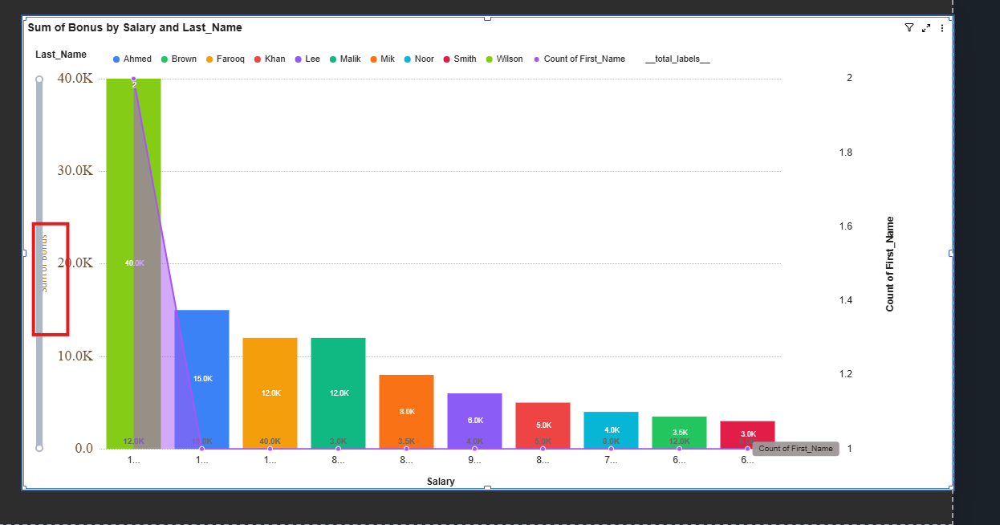Image resolution: width=1000 pixels, height=525 pixels.
Task: Select the purple Lee bar labeled 6.0K
Action: tap(474, 421)
